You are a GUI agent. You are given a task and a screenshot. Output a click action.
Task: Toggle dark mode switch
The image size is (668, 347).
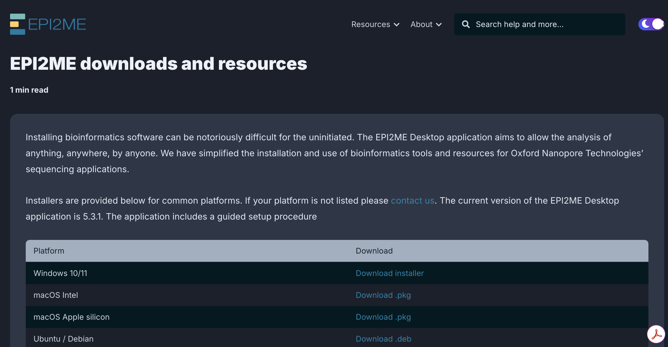(651, 24)
